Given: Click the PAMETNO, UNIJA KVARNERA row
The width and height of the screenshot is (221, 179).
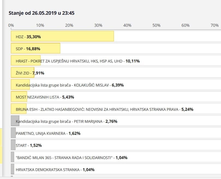Looking at the screenshot, I should pyautogui.click(x=48, y=133).
